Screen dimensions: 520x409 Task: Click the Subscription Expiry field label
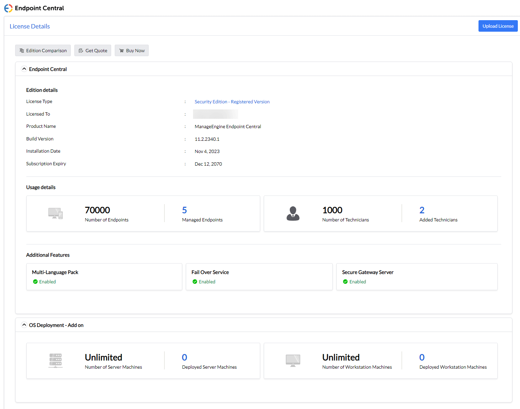[x=46, y=163]
